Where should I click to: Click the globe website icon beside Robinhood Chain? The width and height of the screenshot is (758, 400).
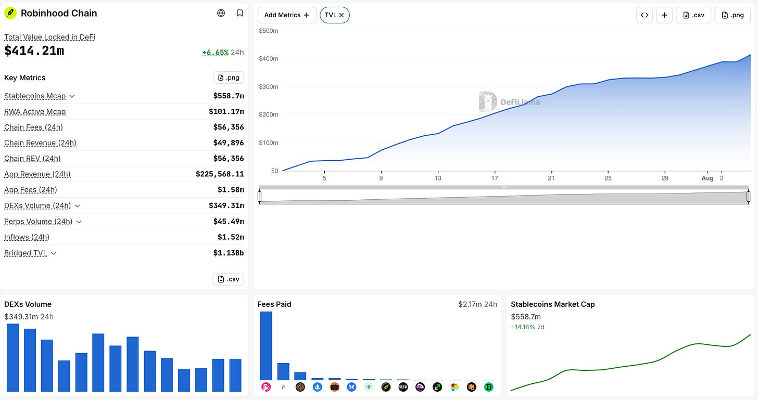221,13
